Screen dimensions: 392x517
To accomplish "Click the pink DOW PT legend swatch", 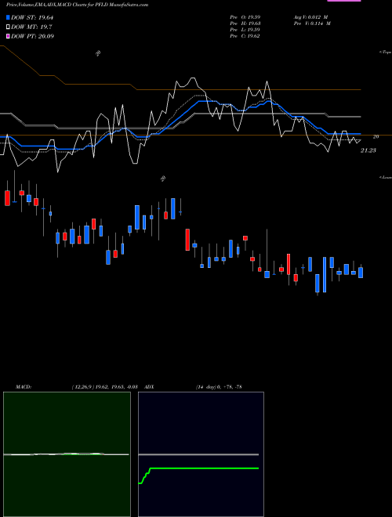I will [8, 36].
